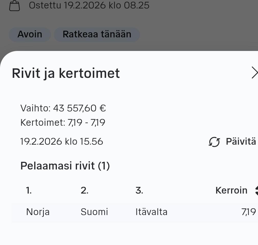Click the 19.2.2026 klo 15.56 update timestamp
Viewport: 258px width, 245px height.
(x=62, y=141)
